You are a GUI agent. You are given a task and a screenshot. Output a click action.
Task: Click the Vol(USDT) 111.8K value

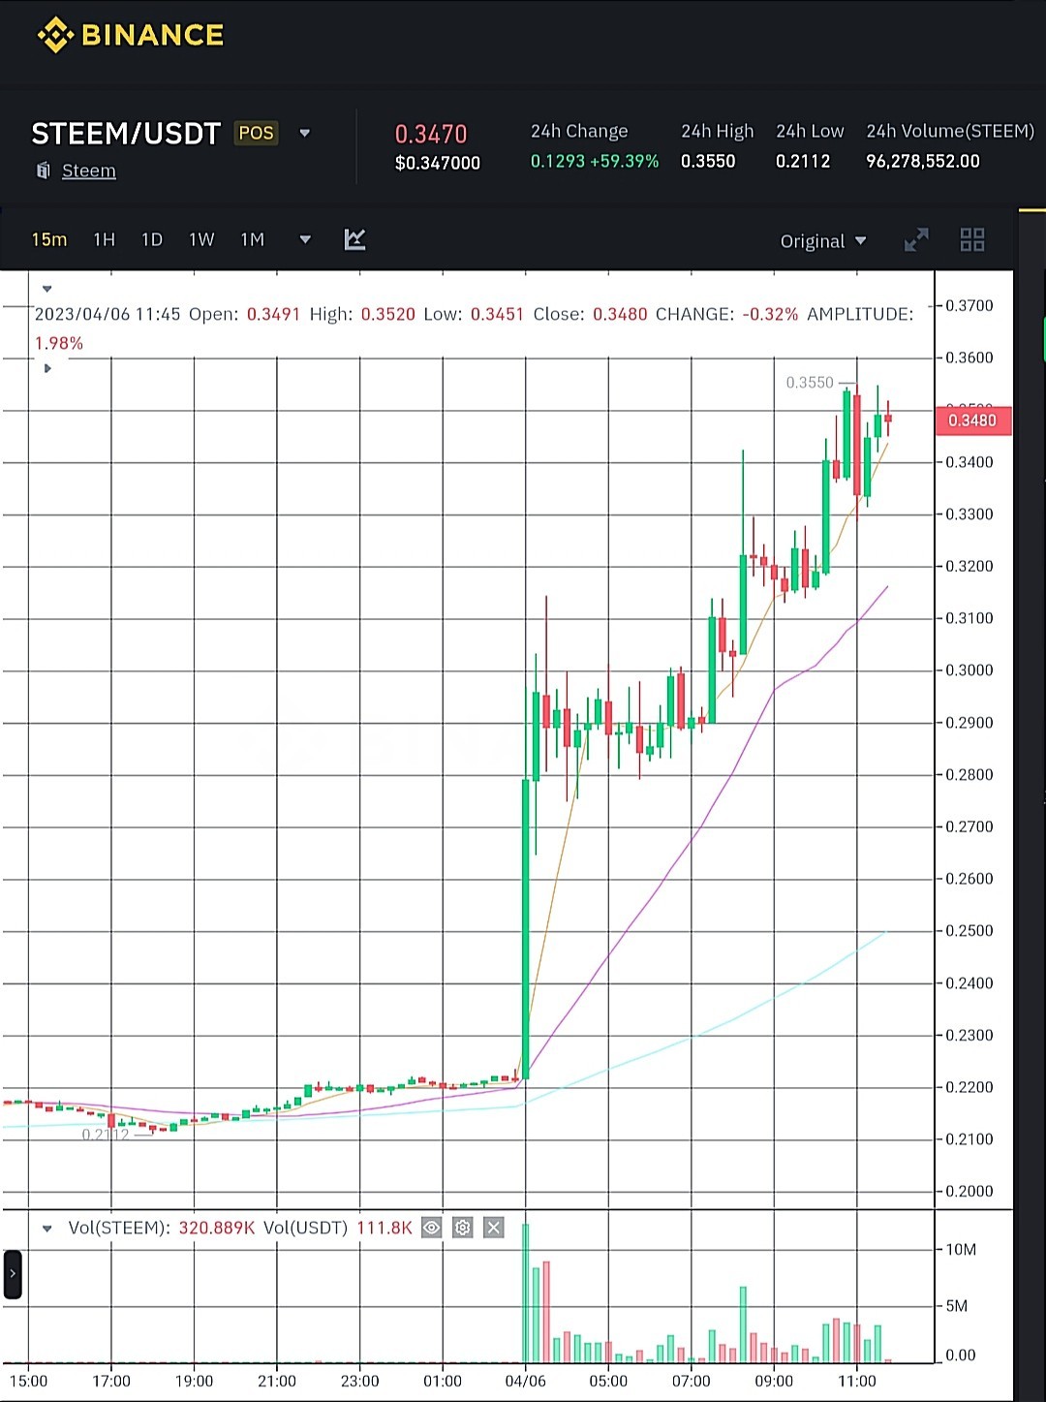pos(385,1228)
